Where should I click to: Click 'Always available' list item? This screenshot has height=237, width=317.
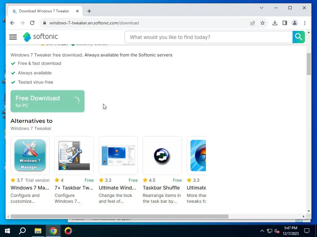click(35, 73)
